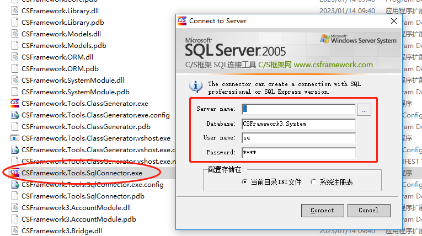
Task: Click CSFramework.SystemModule.dll file icon
Action: coord(15,80)
